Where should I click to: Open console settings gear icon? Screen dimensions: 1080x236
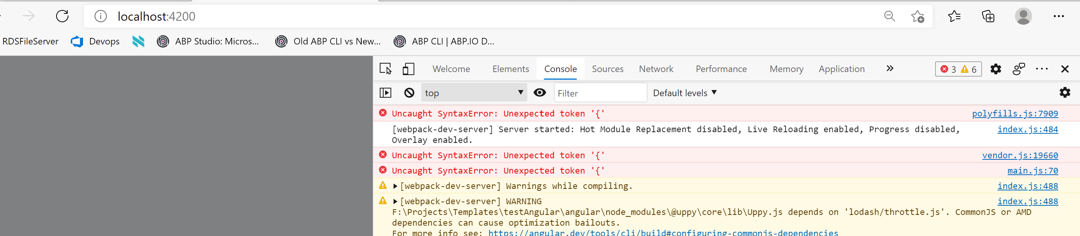[x=1065, y=93]
